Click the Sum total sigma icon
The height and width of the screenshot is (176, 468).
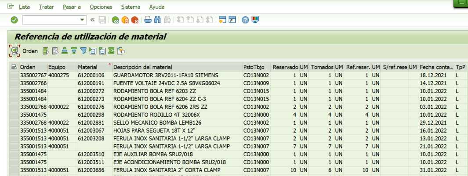(111, 51)
